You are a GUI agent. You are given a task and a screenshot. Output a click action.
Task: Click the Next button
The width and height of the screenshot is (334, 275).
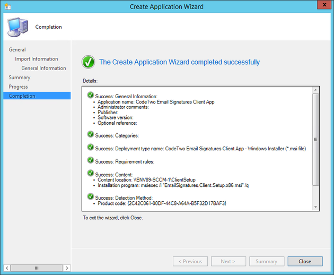(228, 261)
